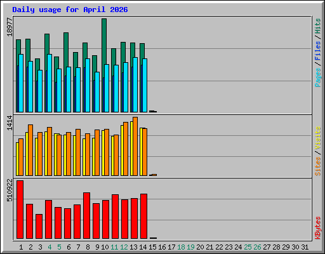Click day label 22 on x-axis

click(219, 247)
